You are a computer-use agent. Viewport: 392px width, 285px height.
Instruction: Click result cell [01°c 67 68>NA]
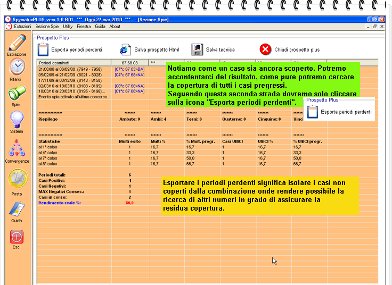pyautogui.click(x=129, y=91)
